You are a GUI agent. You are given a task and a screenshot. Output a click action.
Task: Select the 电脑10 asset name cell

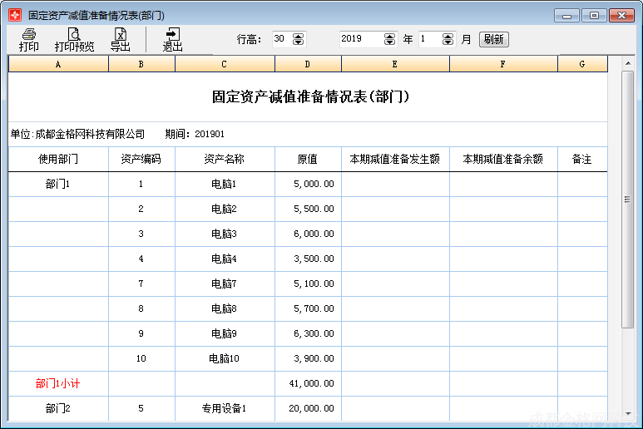pyautogui.click(x=225, y=358)
